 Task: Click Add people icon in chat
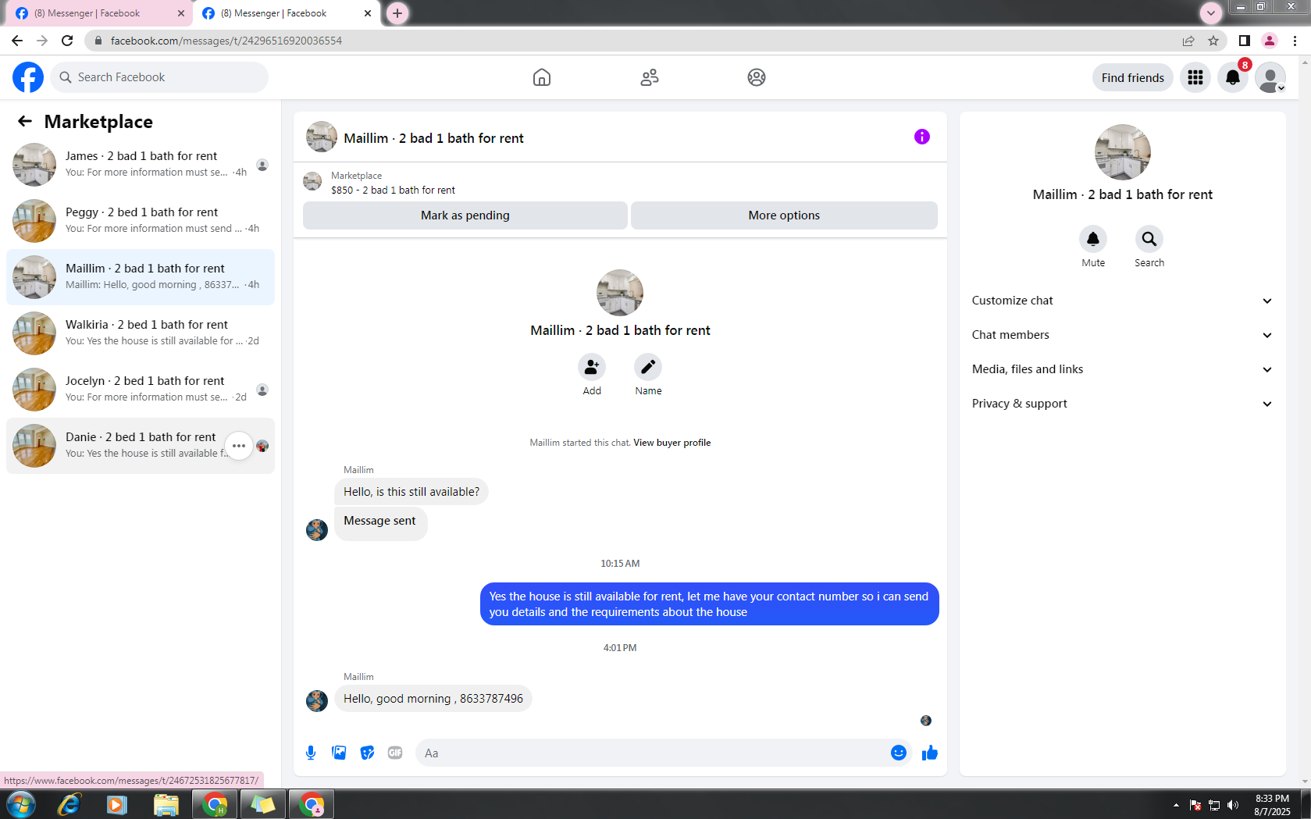tap(592, 367)
